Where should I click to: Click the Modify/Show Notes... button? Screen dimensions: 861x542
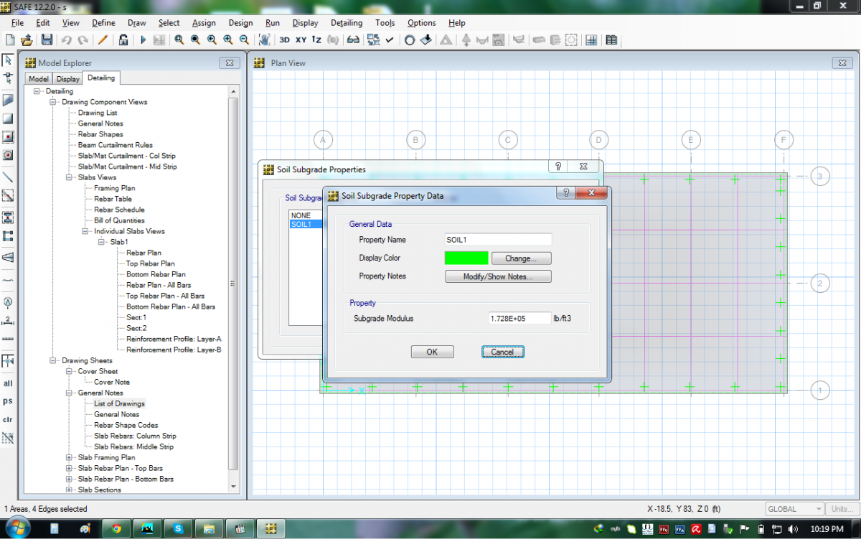[498, 276]
